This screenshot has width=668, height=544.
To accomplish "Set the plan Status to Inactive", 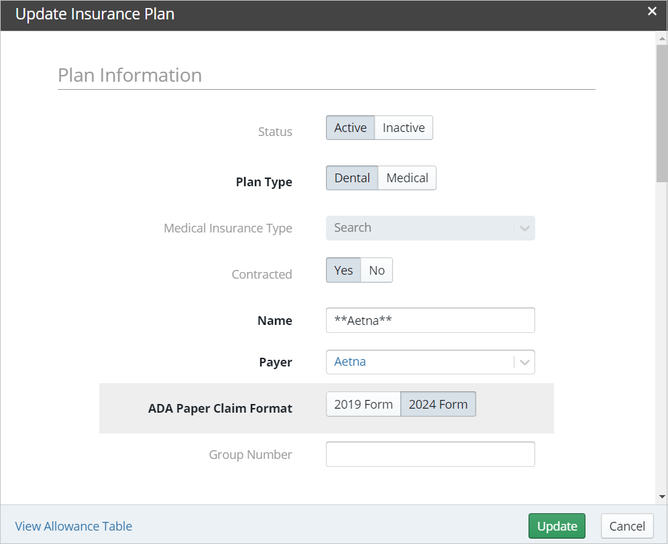I will coord(402,127).
